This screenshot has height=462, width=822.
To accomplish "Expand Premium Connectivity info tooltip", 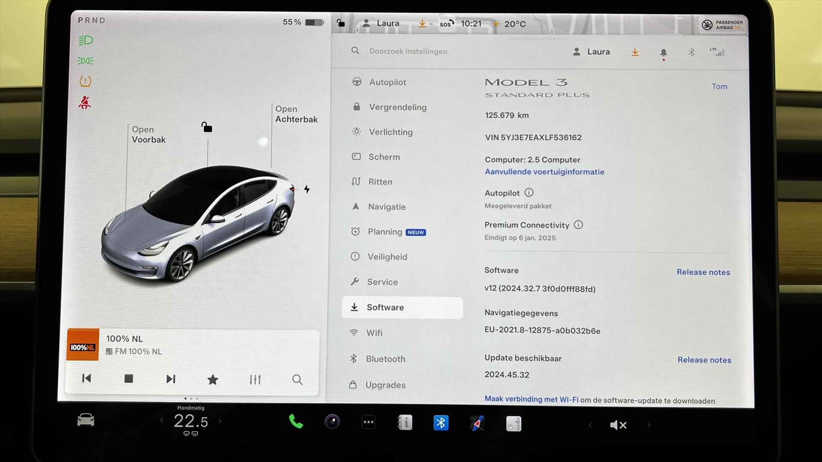I will 579,225.
